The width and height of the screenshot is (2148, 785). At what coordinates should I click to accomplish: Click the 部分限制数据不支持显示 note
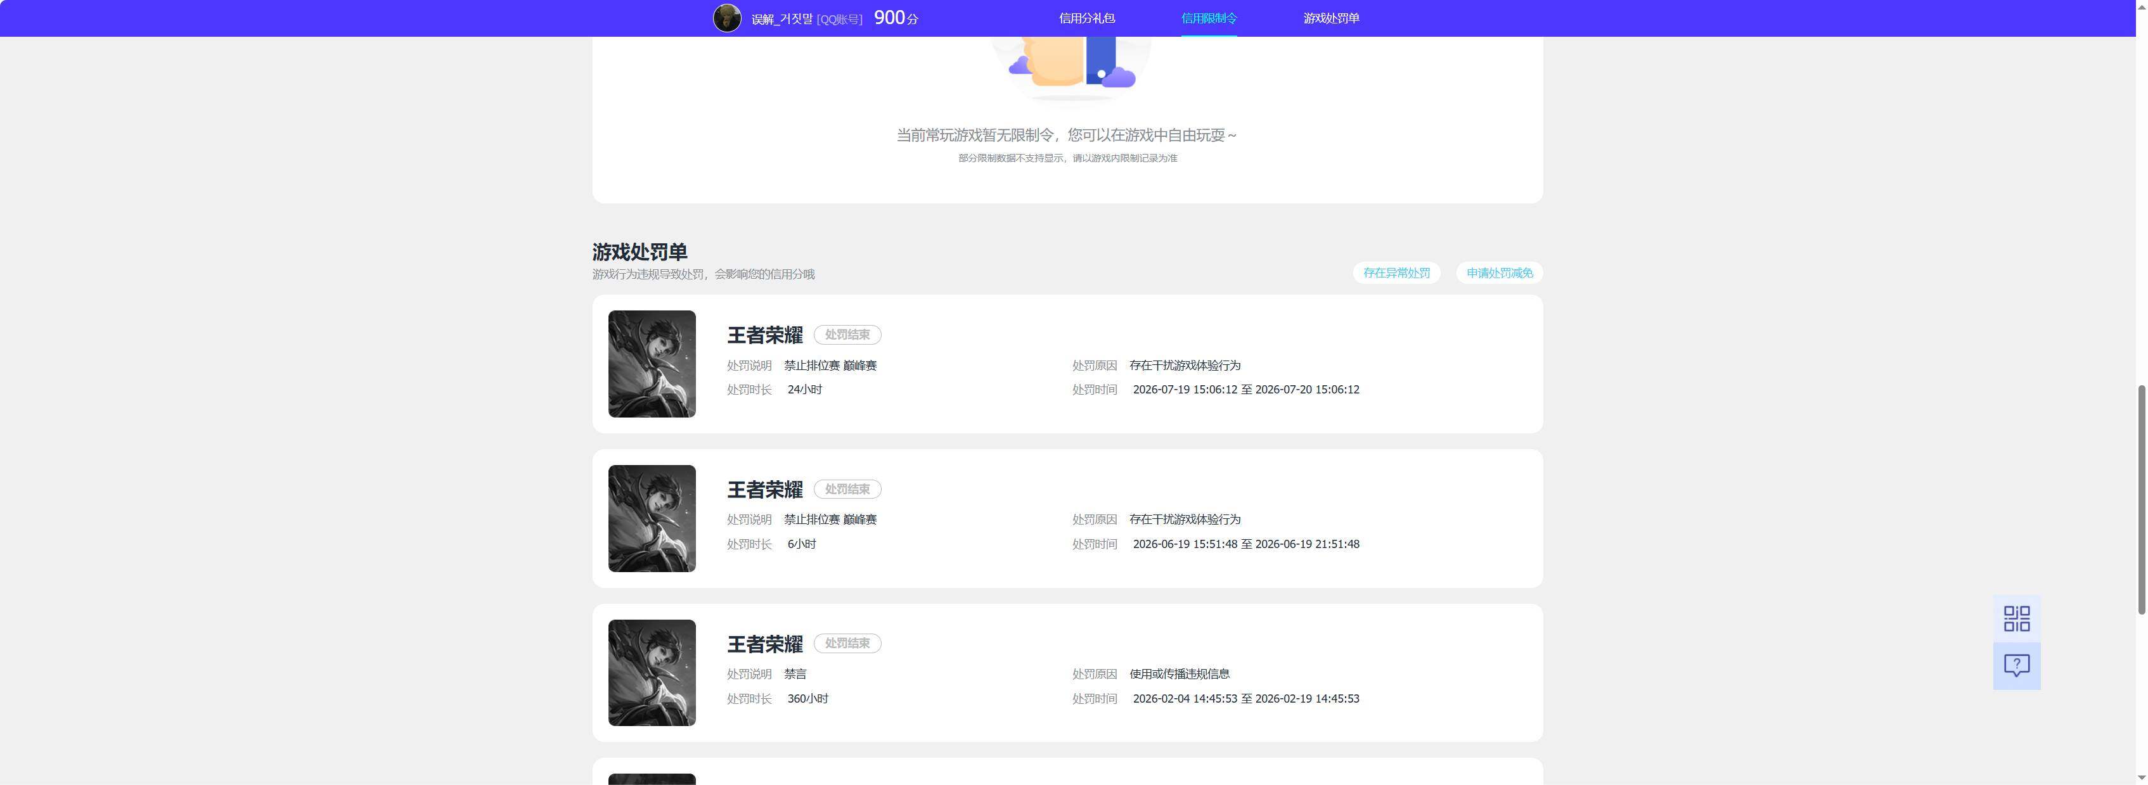tap(1067, 158)
